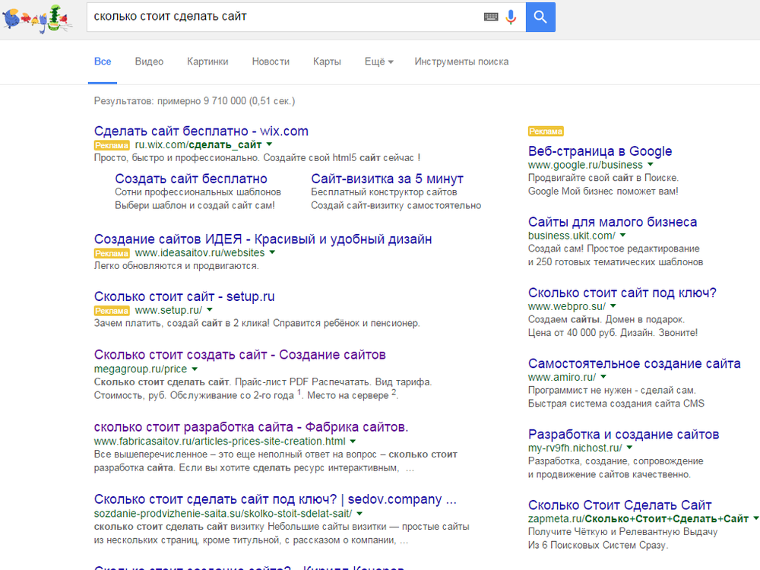The height and width of the screenshot is (570, 760).
Task: Open Создание сайтов ИДЕЯ ad link
Action: [x=263, y=239]
